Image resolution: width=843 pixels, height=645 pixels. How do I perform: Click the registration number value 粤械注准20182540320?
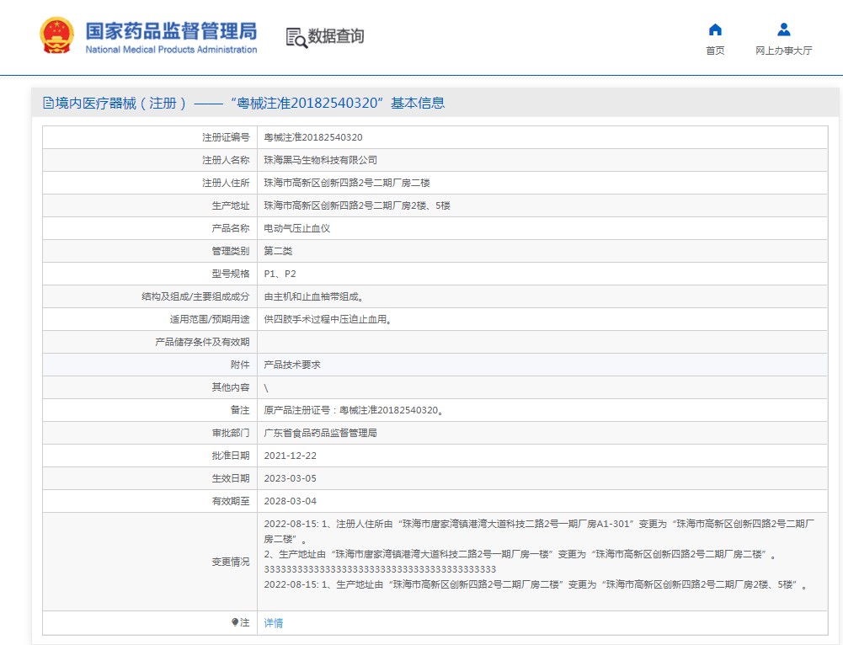313,137
